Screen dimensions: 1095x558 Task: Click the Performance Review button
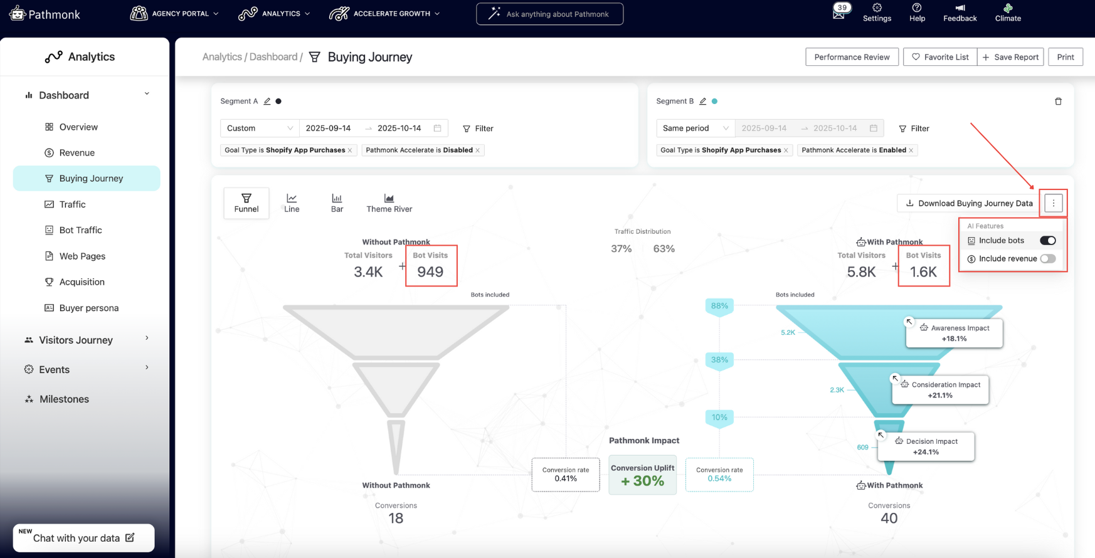pyautogui.click(x=852, y=57)
